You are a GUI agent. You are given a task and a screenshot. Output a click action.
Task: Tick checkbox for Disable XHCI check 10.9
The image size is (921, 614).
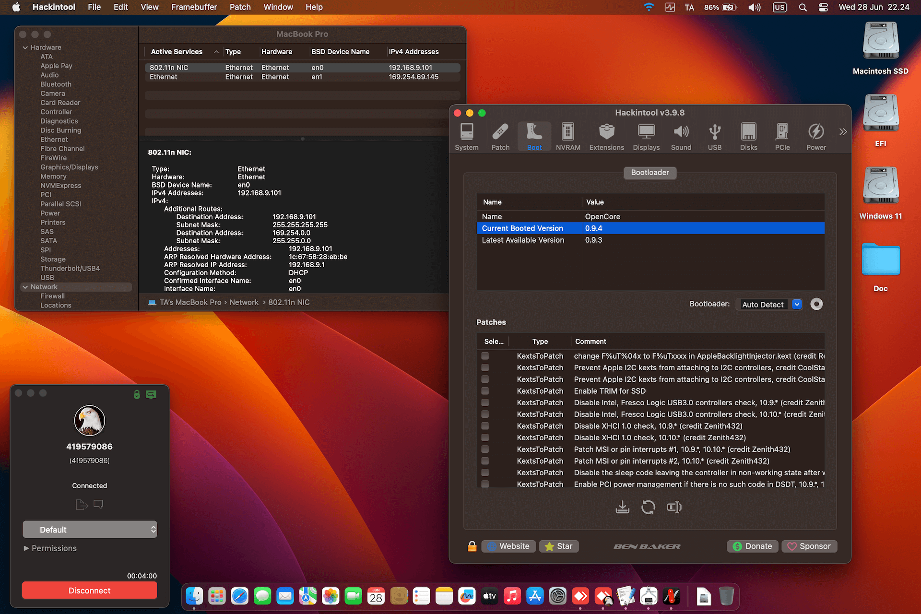click(x=485, y=426)
